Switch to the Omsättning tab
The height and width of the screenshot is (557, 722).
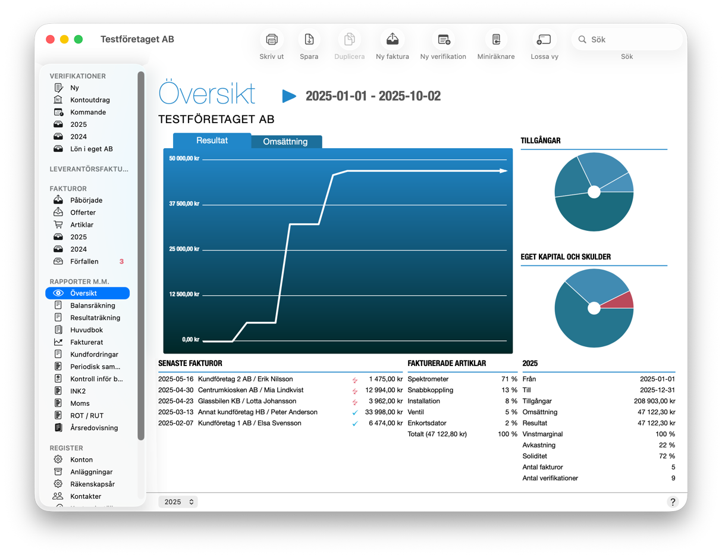(285, 142)
